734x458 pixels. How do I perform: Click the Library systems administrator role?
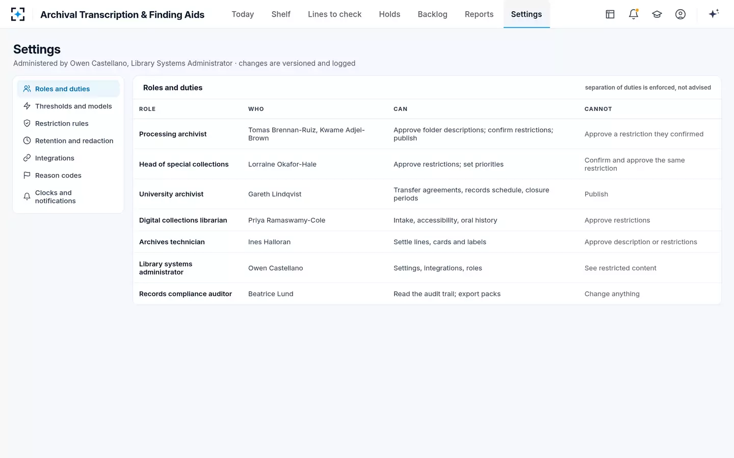[166, 268]
